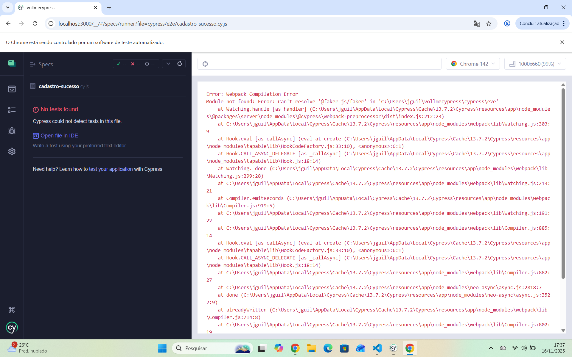Open the Runs page icon
This screenshot has height=357, width=572.
12,110
